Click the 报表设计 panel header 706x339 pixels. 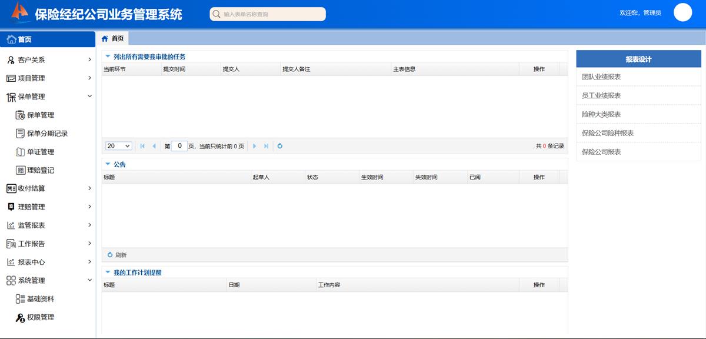pos(639,59)
